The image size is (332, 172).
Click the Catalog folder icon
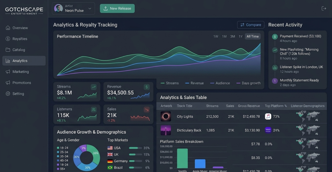(x=8, y=49)
